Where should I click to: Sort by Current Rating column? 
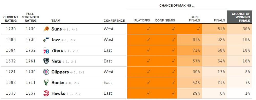[11, 19]
